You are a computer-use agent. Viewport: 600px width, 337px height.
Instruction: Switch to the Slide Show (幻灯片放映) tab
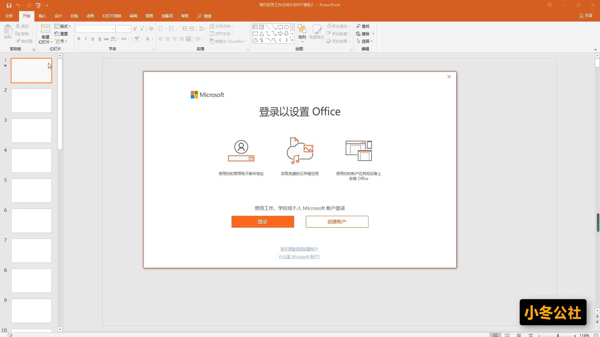pyautogui.click(x=112, y=16)
